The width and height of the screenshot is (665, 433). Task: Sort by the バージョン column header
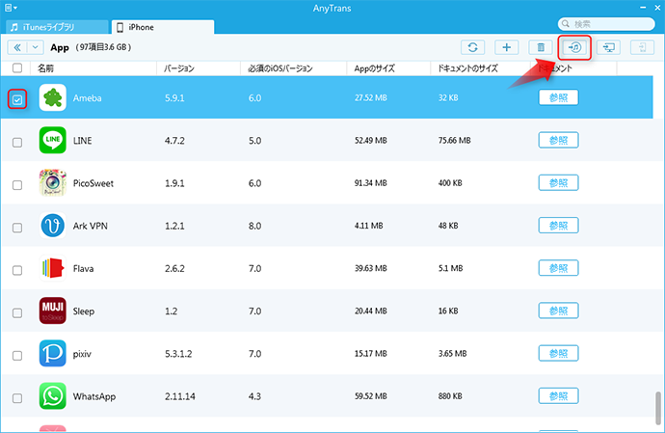pyautogui.click(x=199, y=68)
